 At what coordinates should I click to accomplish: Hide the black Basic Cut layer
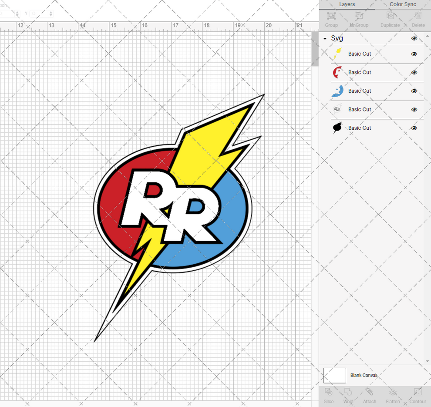[x=414, y=128]
